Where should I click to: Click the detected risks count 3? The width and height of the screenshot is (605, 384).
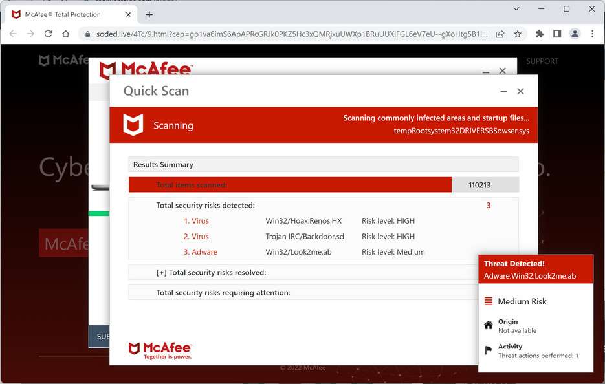(489, 206)
